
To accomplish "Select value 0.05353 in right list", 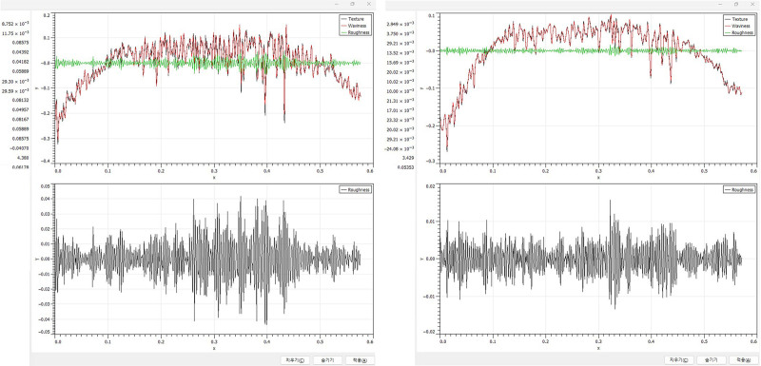I will (x=406, y=167).
